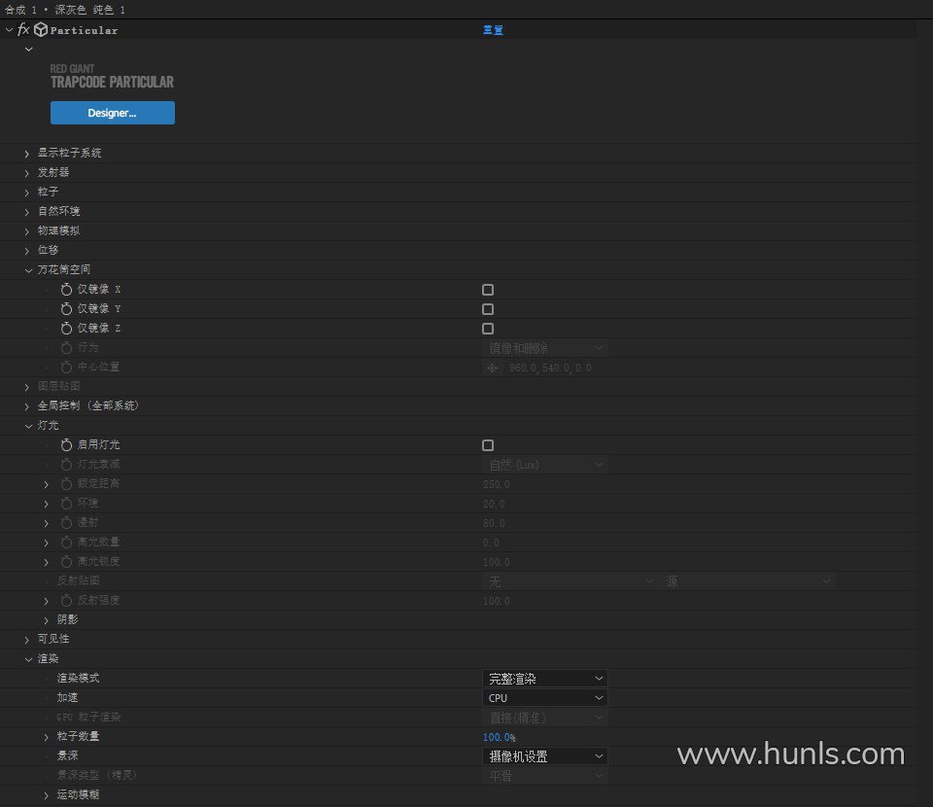The width and height of the screenshot is (933, 807).
Task: Expand the 额定距离 property
Action: coord(47,484)
